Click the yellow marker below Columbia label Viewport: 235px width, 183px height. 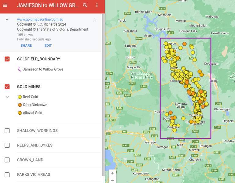point(174,130)
